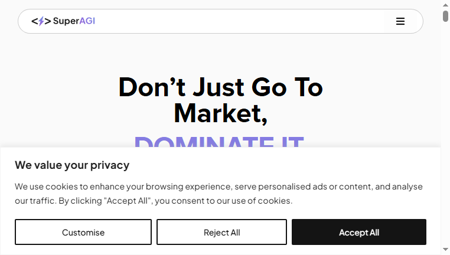Click empty space inside the header bar
This screenshot has height=255, width=450.
click(230, 21)
